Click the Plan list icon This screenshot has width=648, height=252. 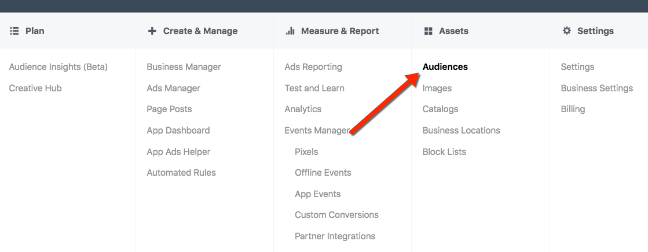14,31
